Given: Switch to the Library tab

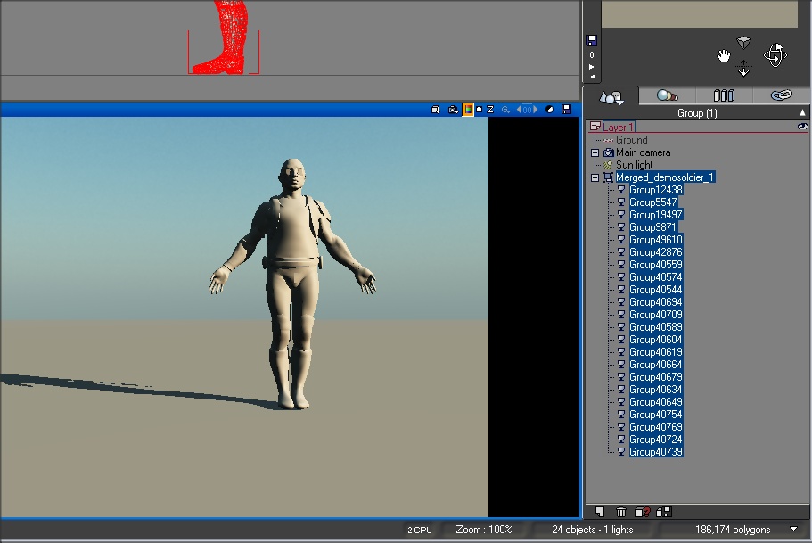Looking at the screenshot, I should 724,95.
